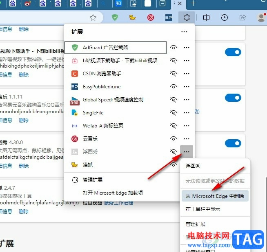Viewport: 267px width, 252px height.
Task: Close the current tab with X
Action: (x=180, y=3)
